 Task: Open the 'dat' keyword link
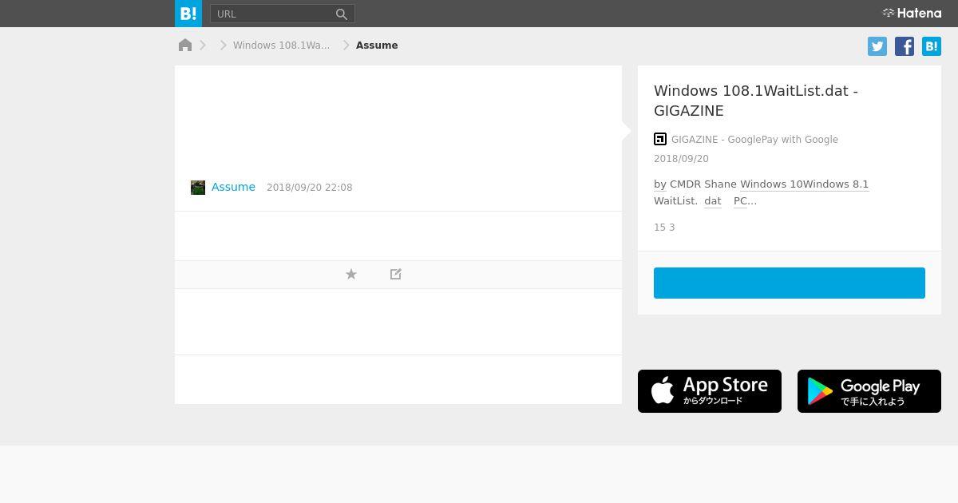(x=713, y=201)
